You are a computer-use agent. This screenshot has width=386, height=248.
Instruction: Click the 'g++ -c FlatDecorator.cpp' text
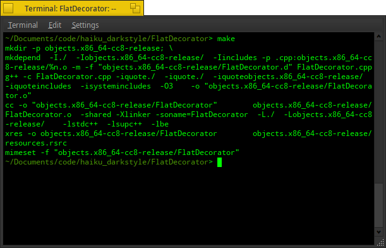[58, 77]
